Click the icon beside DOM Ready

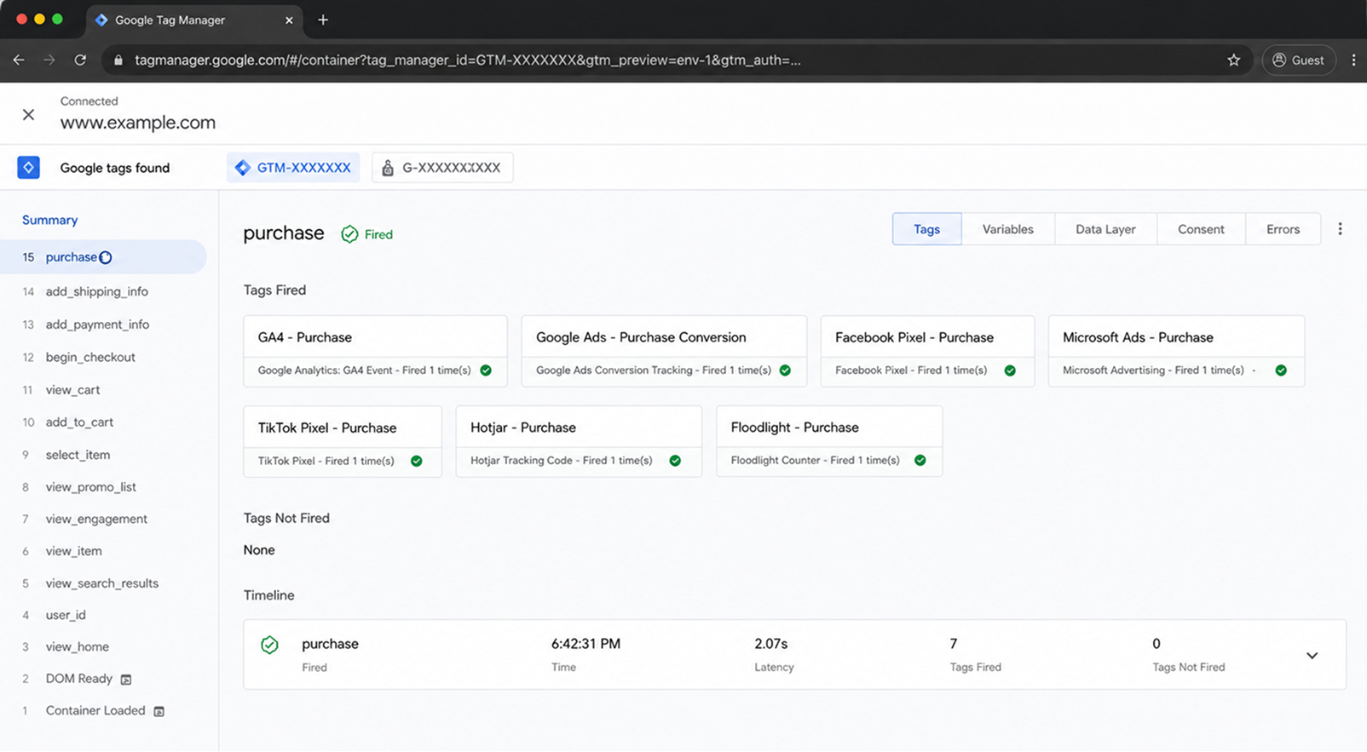pyautogui.click(x=126, y=680)
